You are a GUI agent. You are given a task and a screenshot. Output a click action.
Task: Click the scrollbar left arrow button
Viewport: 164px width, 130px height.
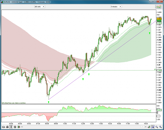coord(22,127)
